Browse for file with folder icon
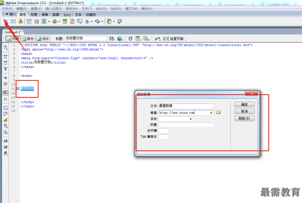 [x=218, y=112]
